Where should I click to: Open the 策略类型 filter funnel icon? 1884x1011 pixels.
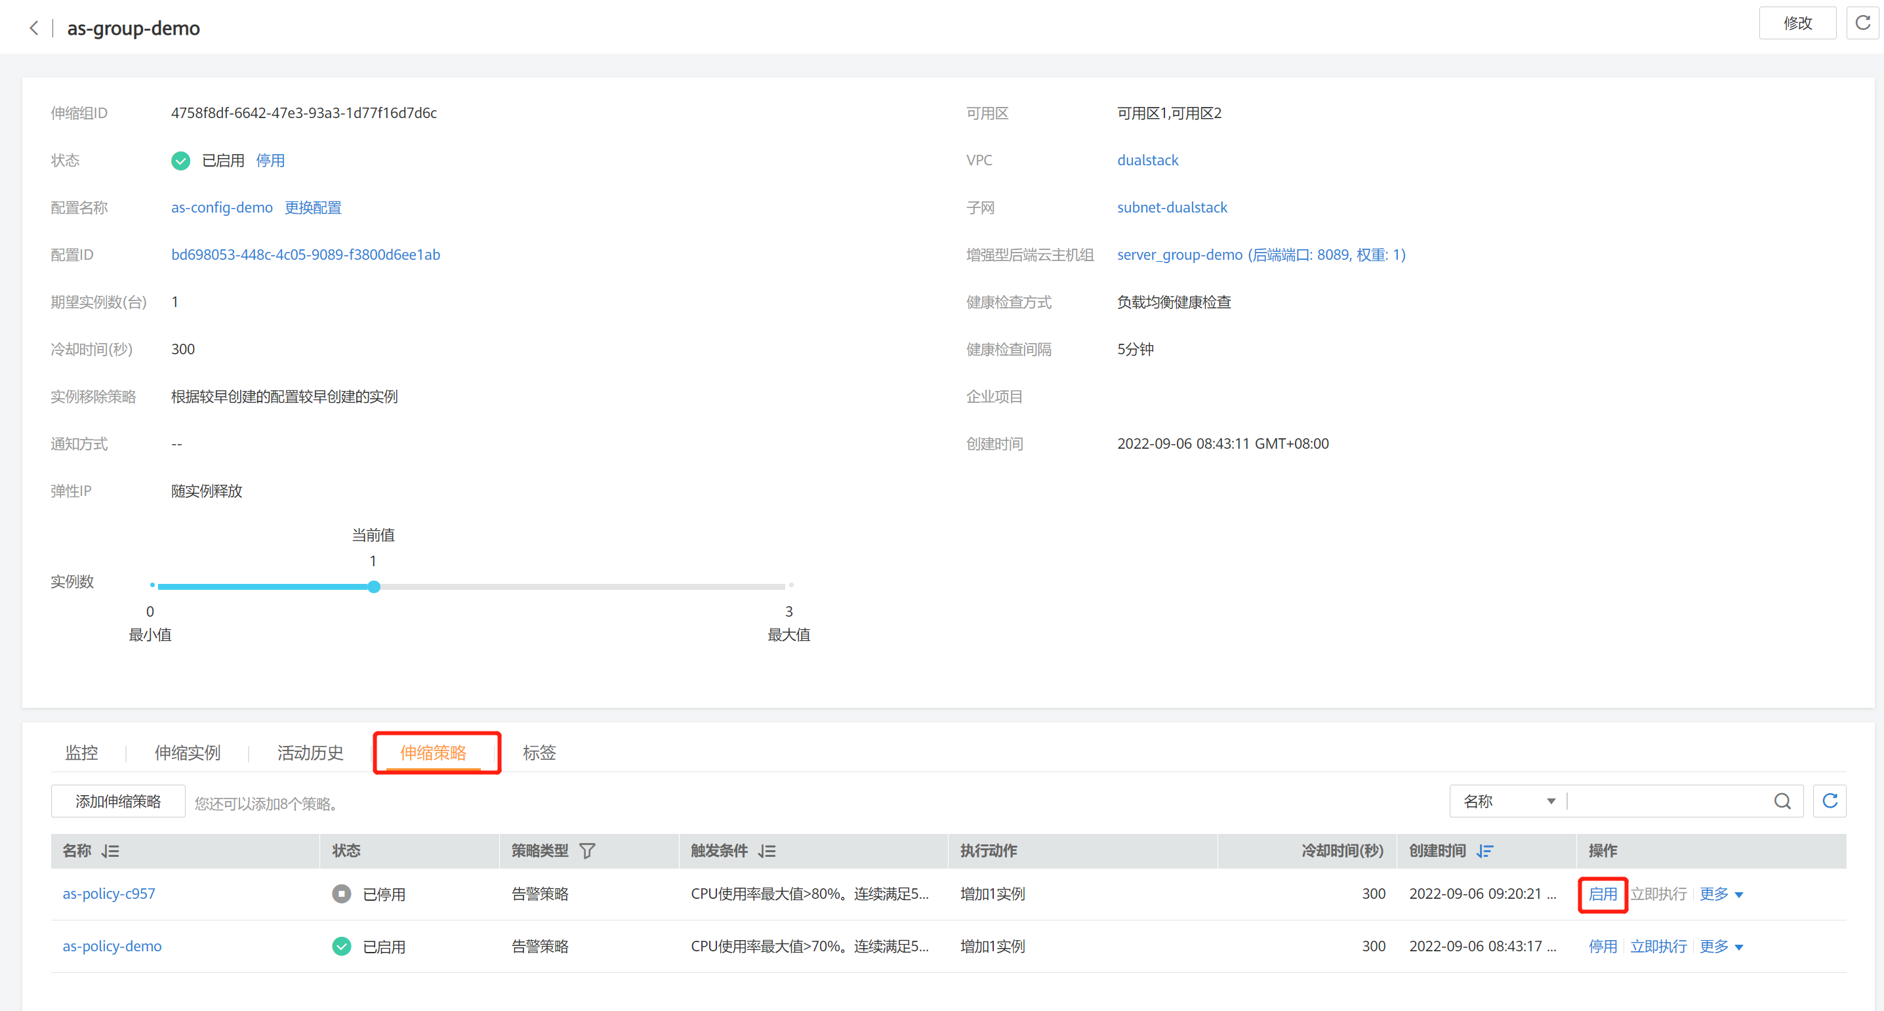586,851
